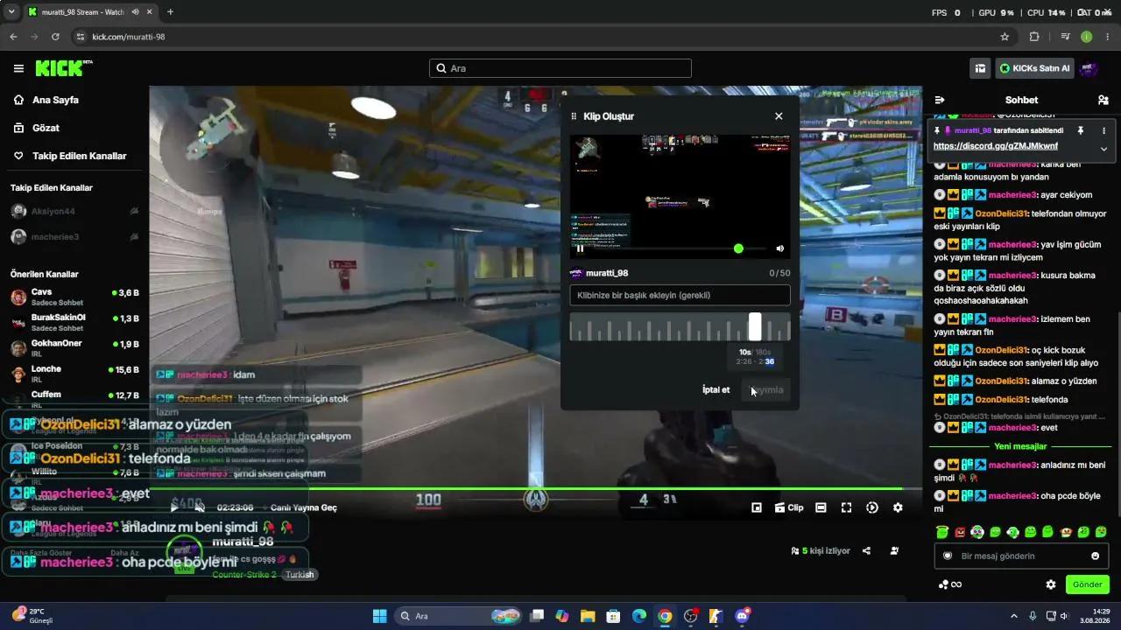The width and height of the screenshot is (1121, 630).
Task: Open the Counter-Strike 2 category link
Action: click(243, 575)
